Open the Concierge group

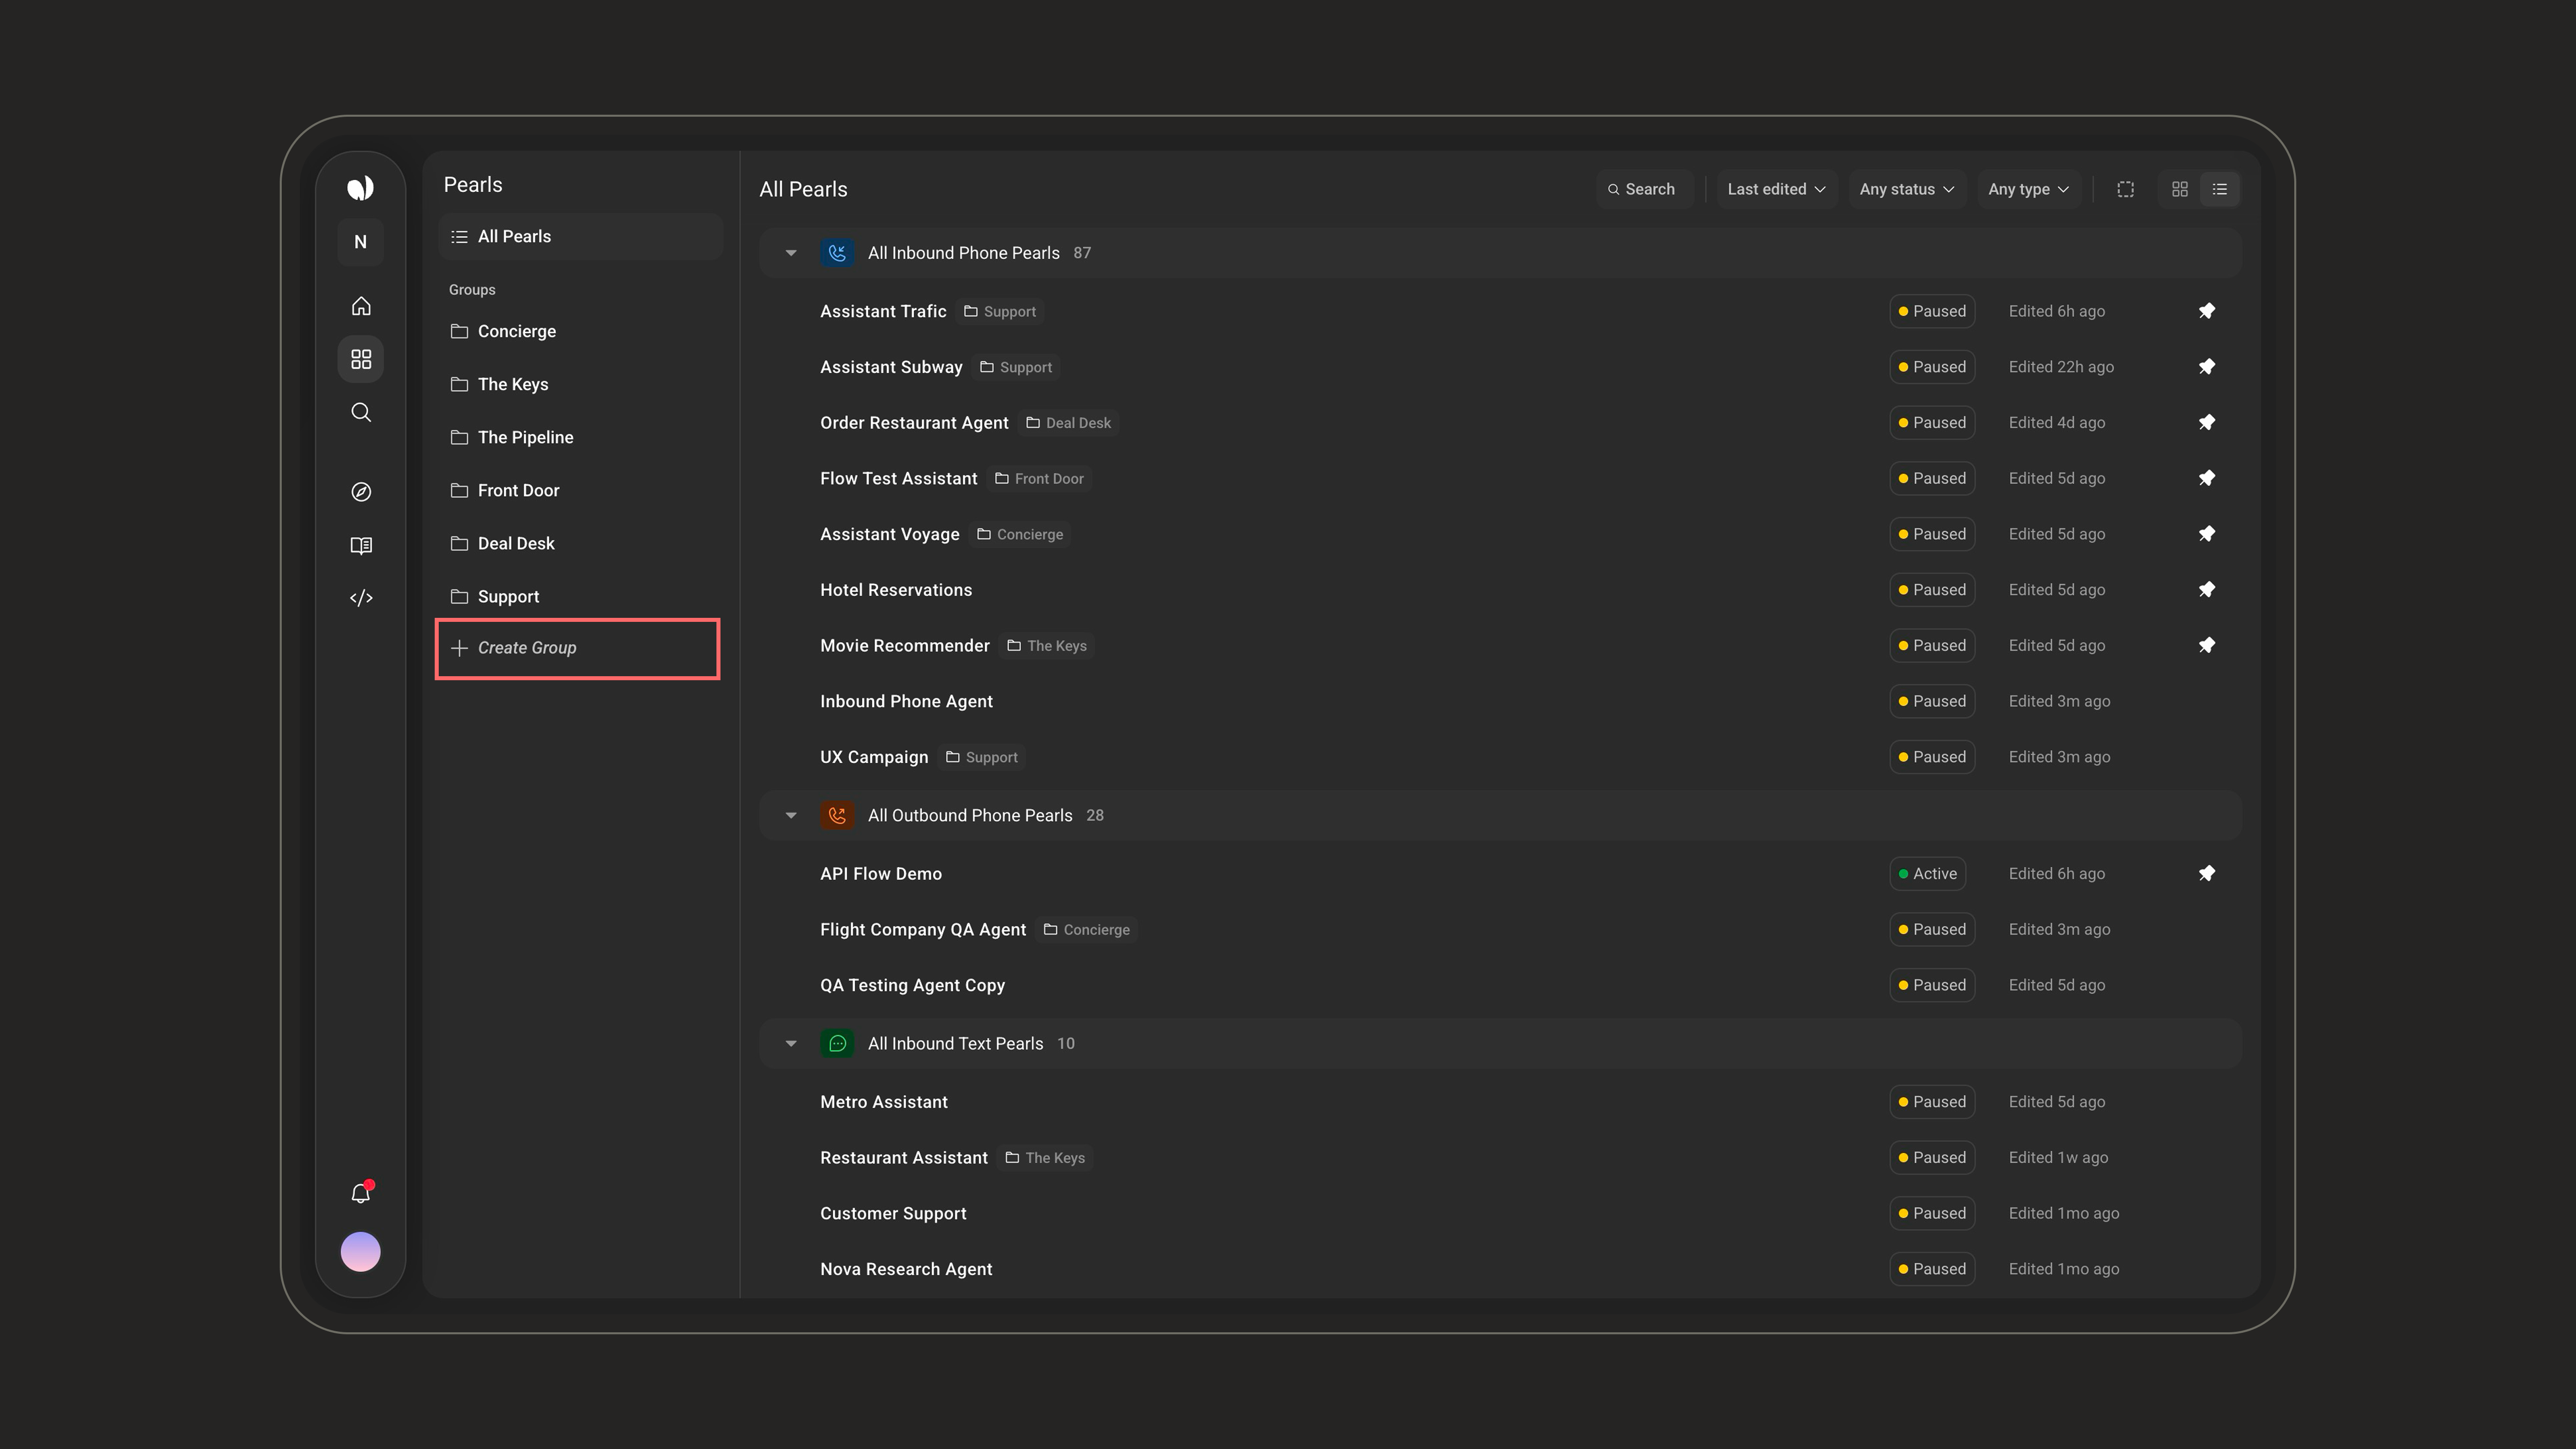[580, 331]
